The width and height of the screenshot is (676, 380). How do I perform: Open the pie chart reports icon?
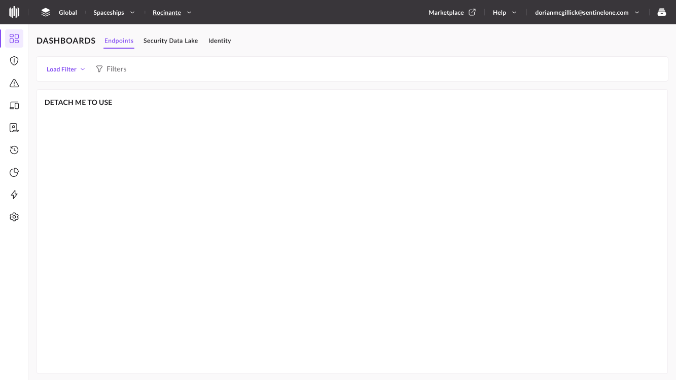click(14, 172)
